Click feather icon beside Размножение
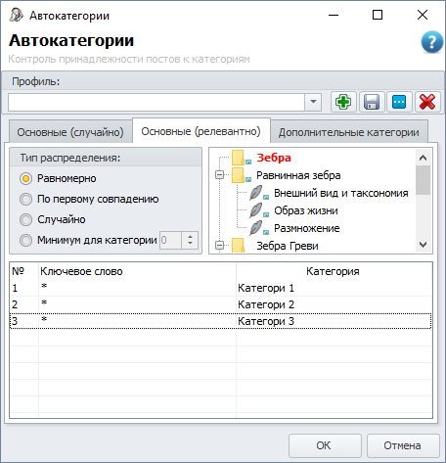 pyautogui.click(x=256, y=228)
